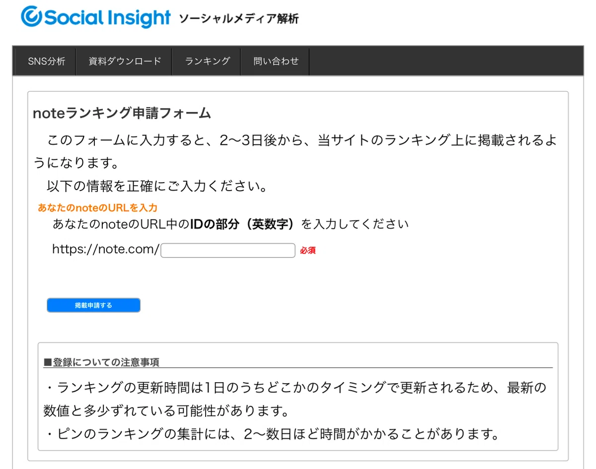Click the 登録についての注意事項 heading
This screenshot has height=469, width=596.
101,362
